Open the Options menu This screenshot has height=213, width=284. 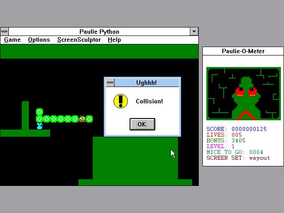39,39
